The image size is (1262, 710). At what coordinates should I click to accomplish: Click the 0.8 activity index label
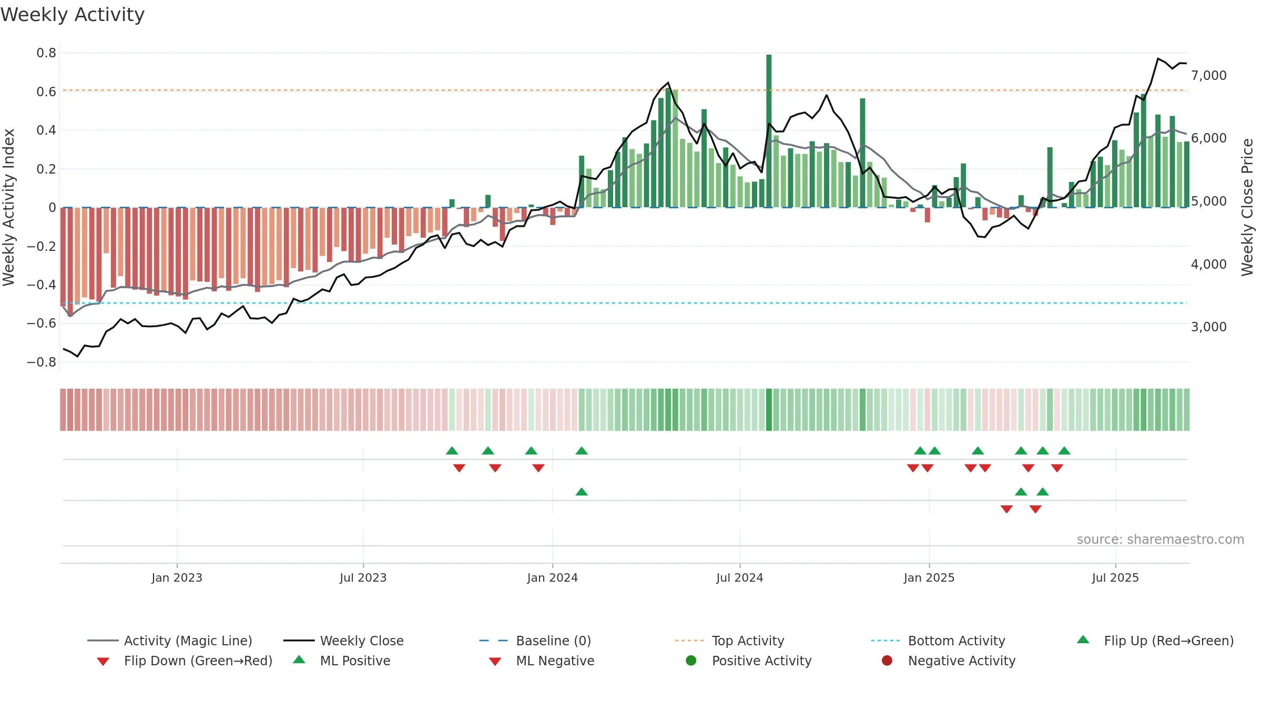pyautogui.click(x=46, y=53)
